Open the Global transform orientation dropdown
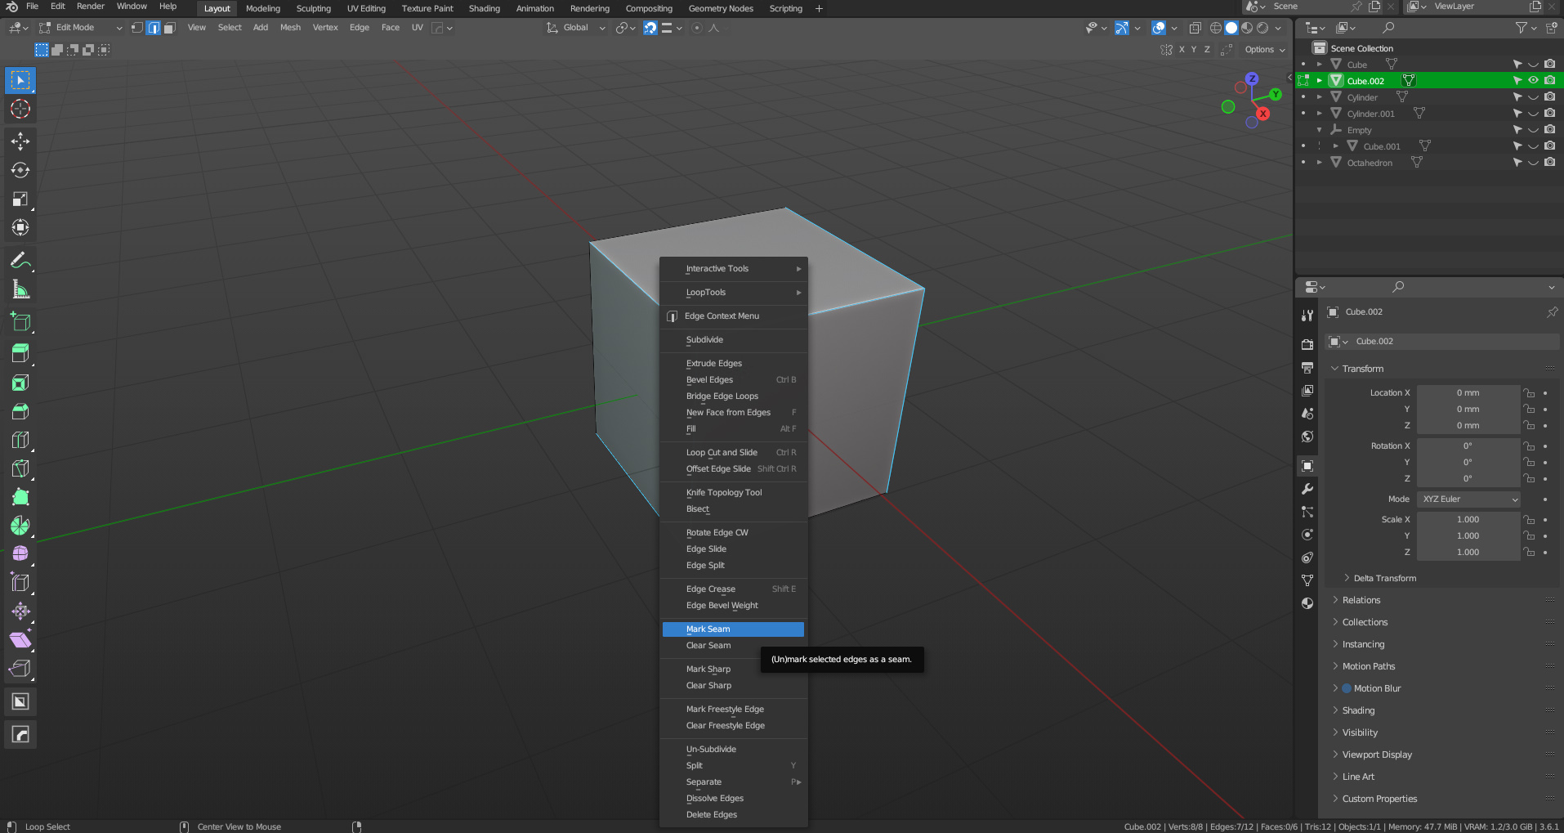Image resolution: width=1564 pixels, height=833 pixels. tap(576, 28)
